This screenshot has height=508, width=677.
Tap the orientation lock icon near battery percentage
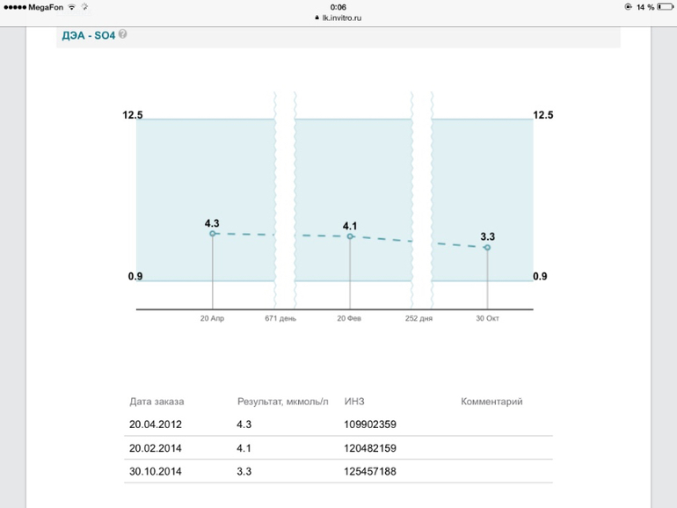628,6
